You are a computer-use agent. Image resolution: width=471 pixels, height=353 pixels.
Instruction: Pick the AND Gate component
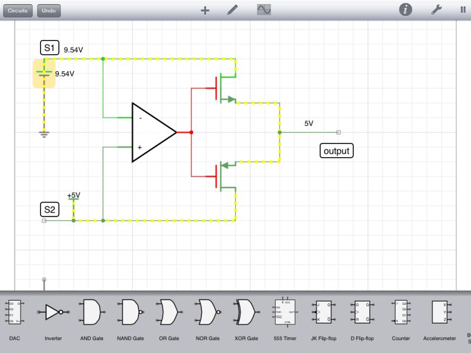point(92,313)
